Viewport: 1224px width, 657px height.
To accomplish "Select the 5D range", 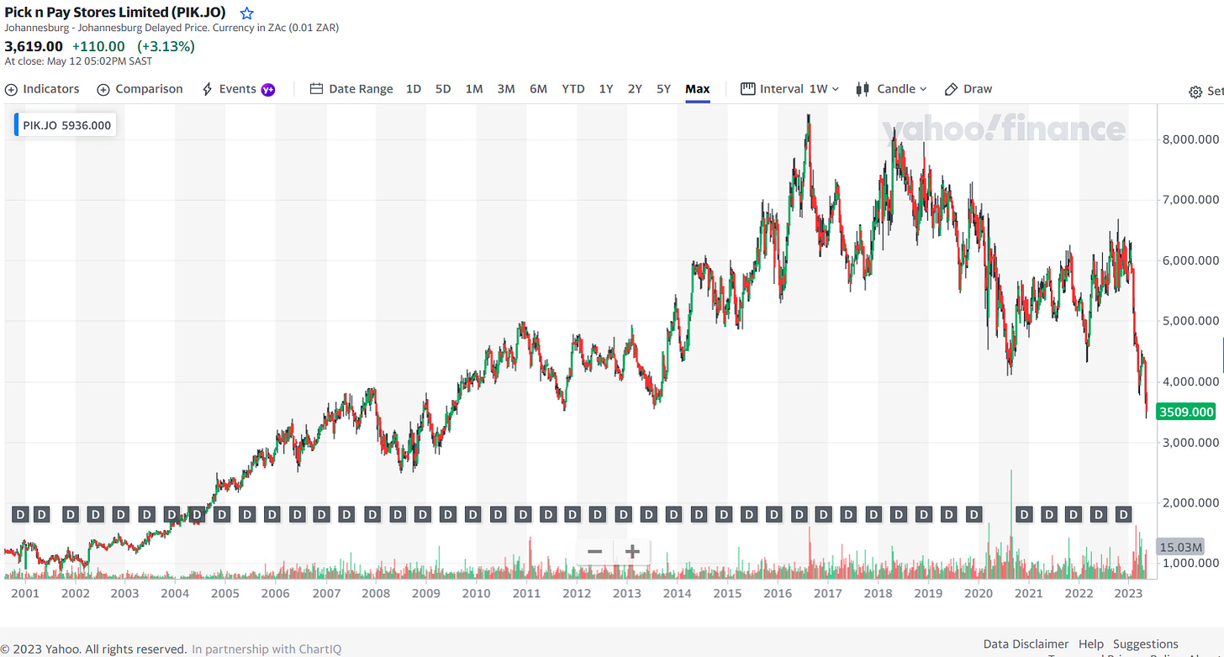I will coord(443,89).
